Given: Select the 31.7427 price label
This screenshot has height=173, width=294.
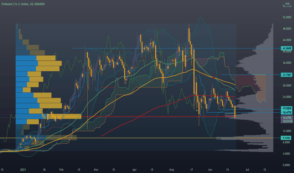Looking at the screenshot, I should [287, 75].
